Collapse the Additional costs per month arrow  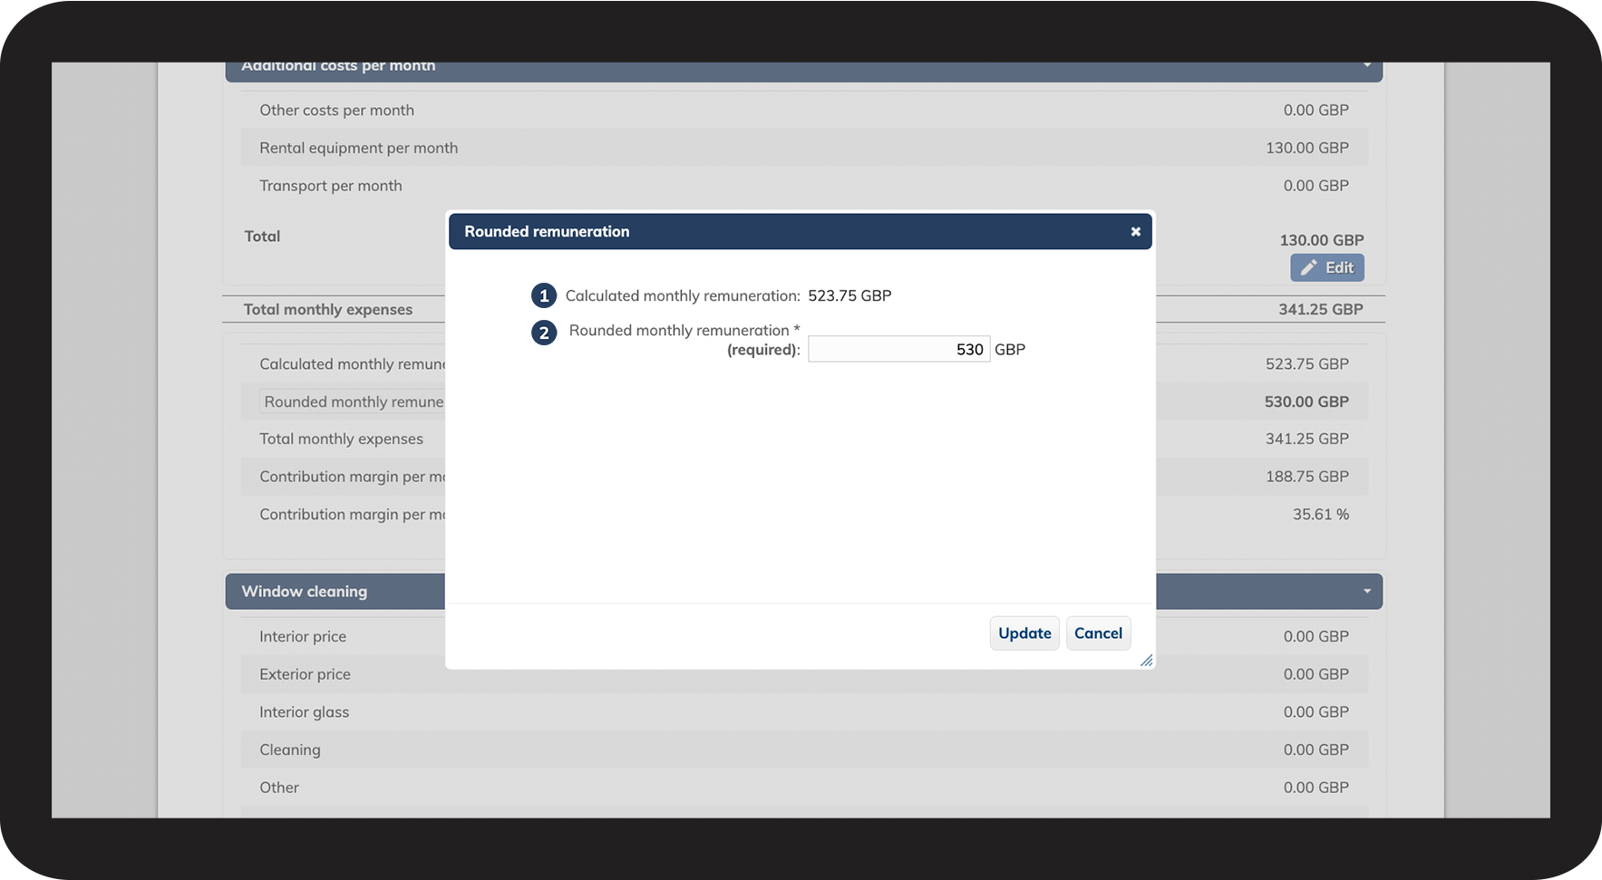click(x=1366, y=66)
